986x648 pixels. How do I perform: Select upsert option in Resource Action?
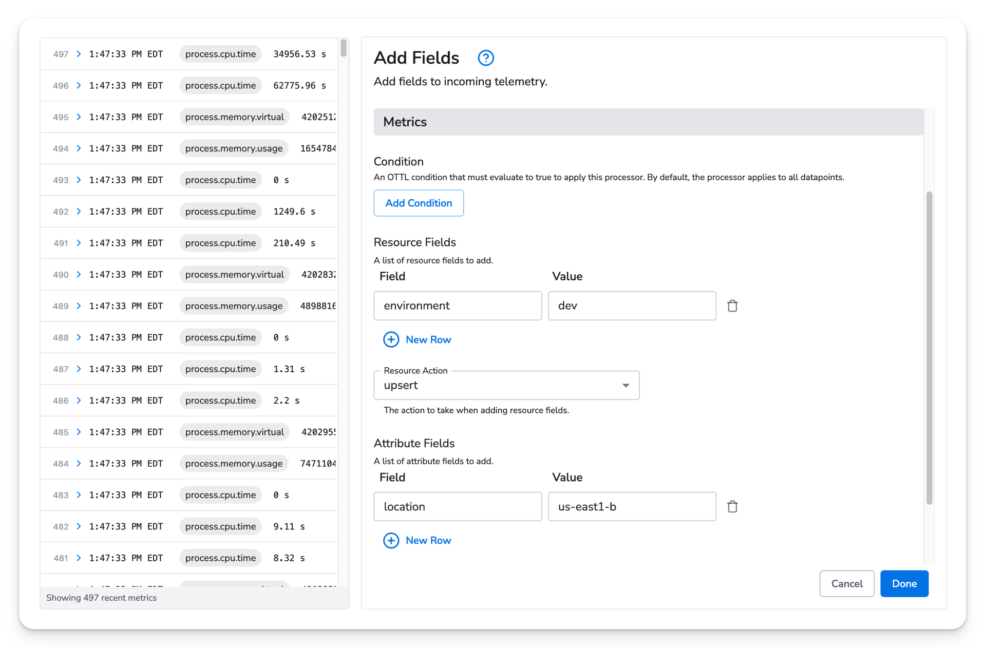pos(506,384)
